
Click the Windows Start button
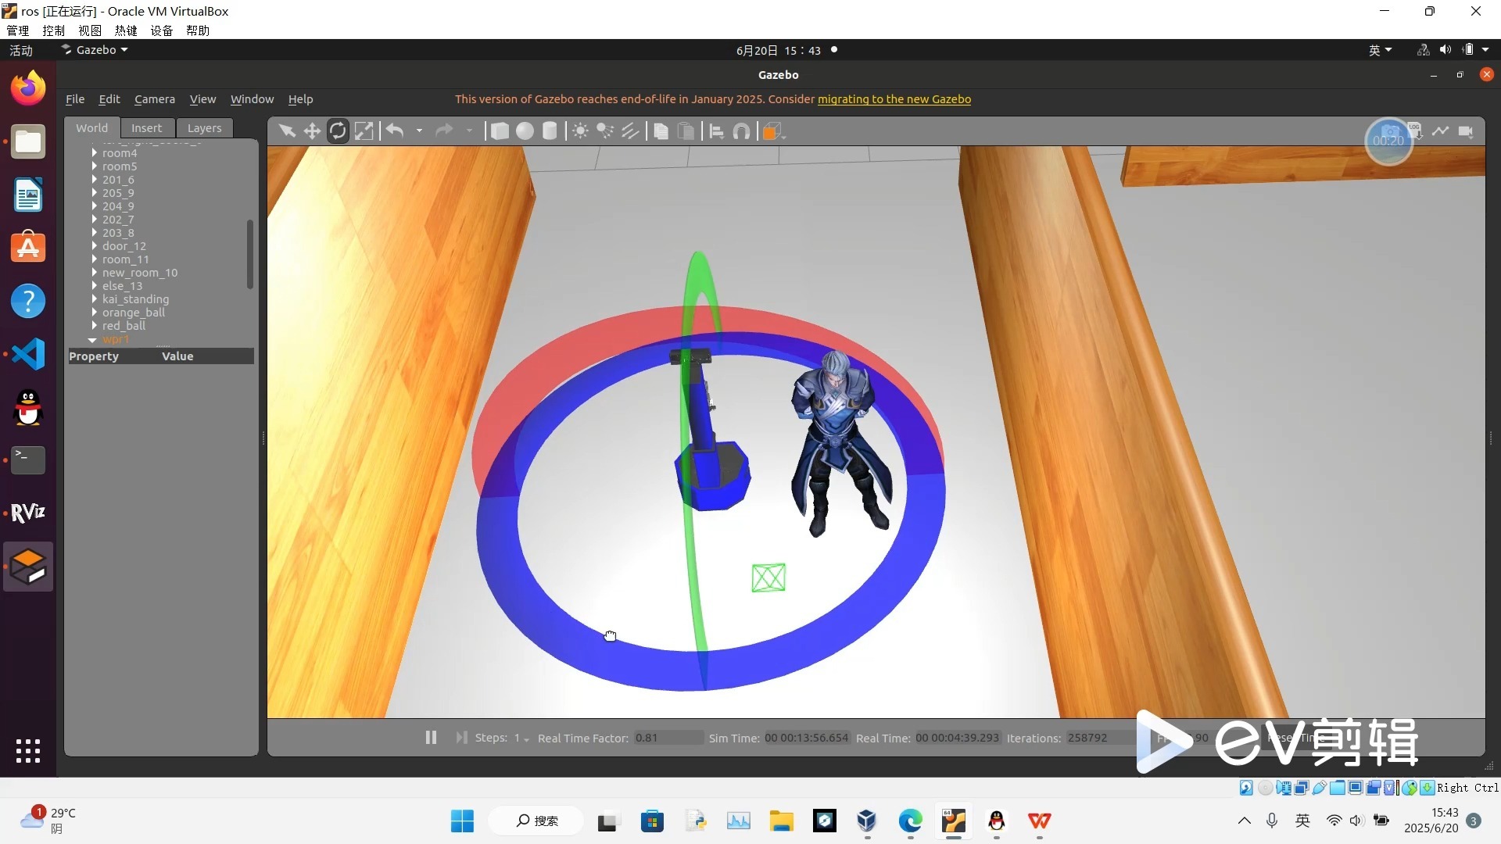tap(462, 821)
